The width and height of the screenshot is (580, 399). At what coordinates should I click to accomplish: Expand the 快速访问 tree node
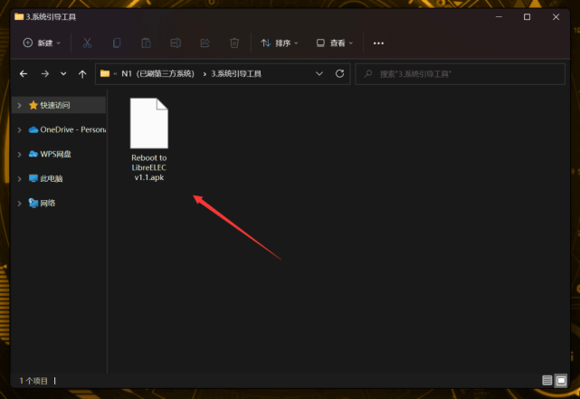20,105
